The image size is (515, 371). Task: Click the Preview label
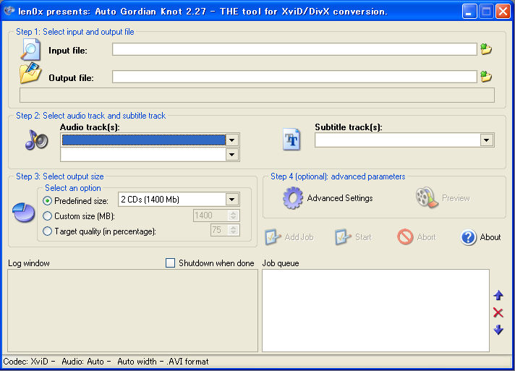456,198
